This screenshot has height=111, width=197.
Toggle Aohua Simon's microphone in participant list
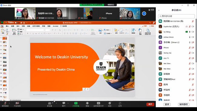coord(190,37)
